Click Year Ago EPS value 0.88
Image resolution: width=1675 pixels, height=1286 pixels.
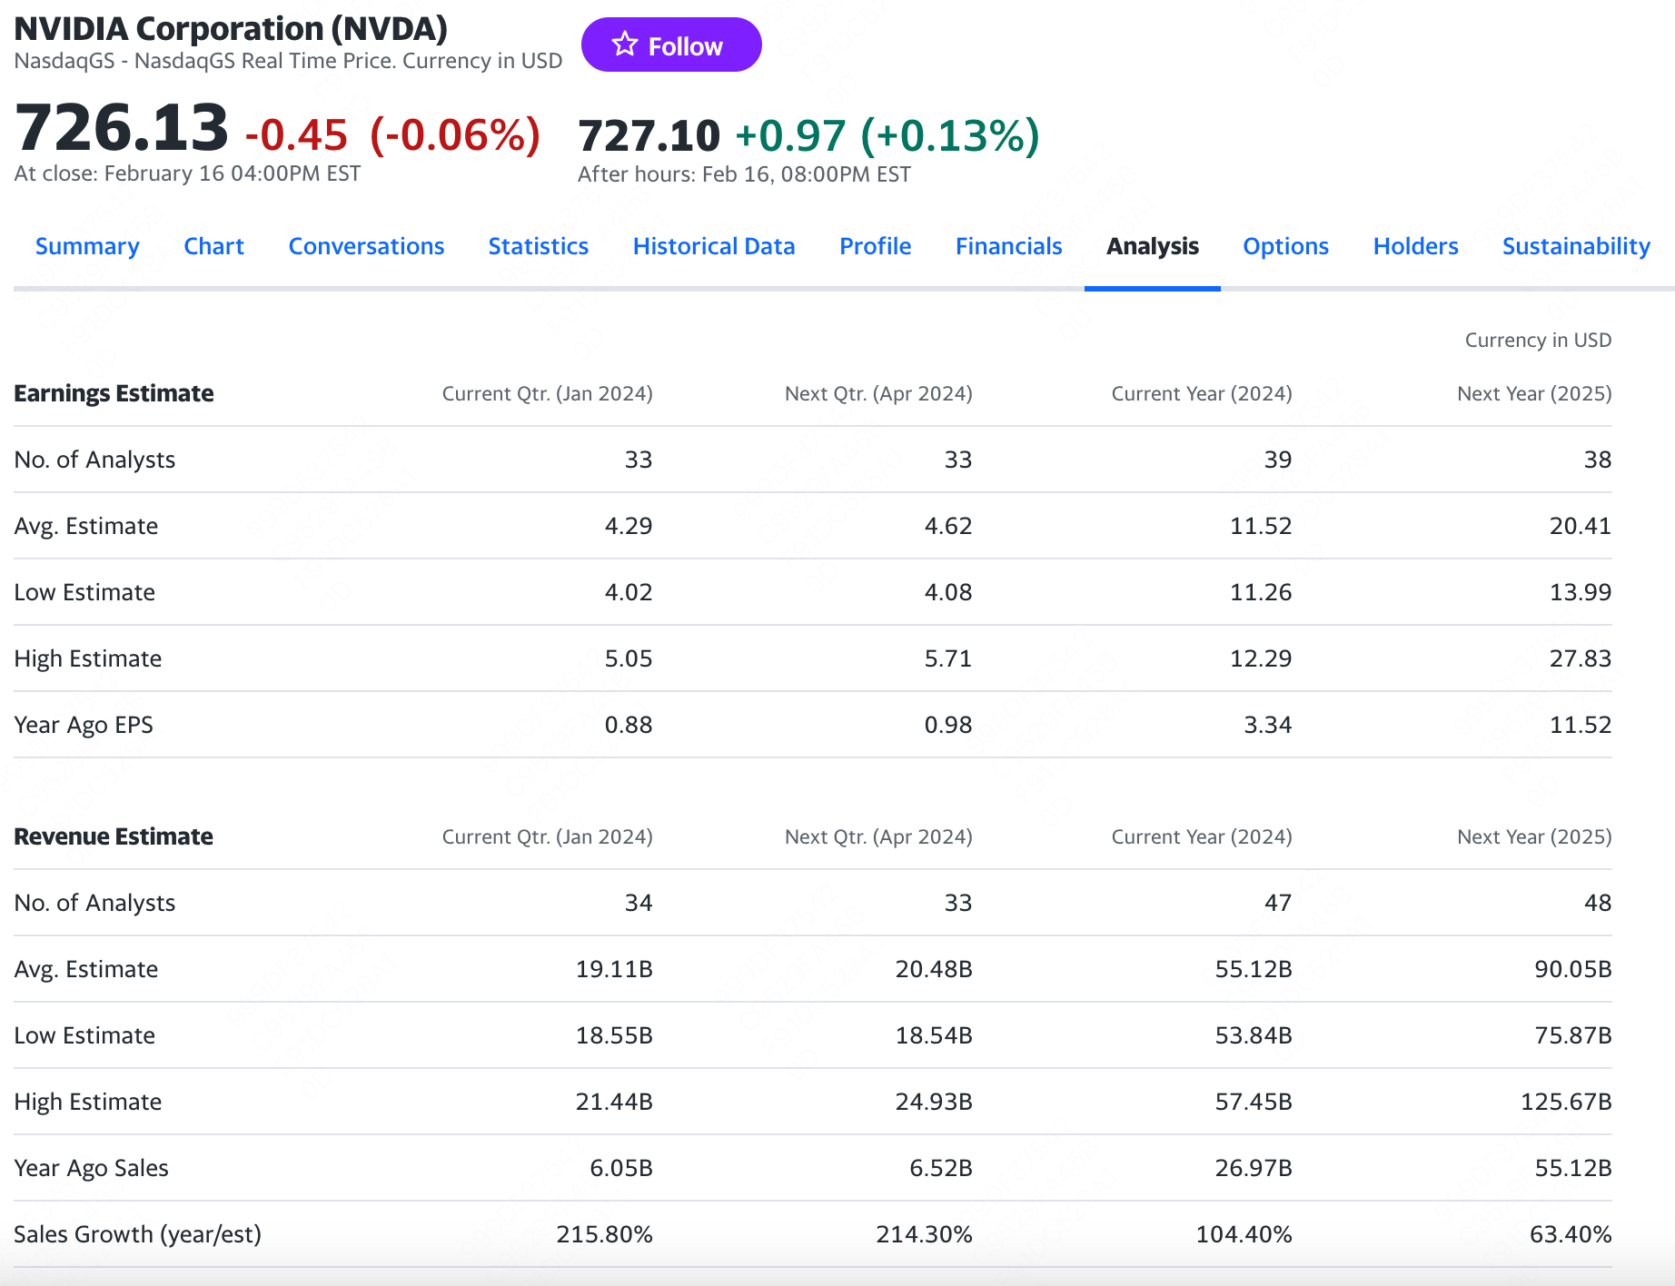pos(629,725)
